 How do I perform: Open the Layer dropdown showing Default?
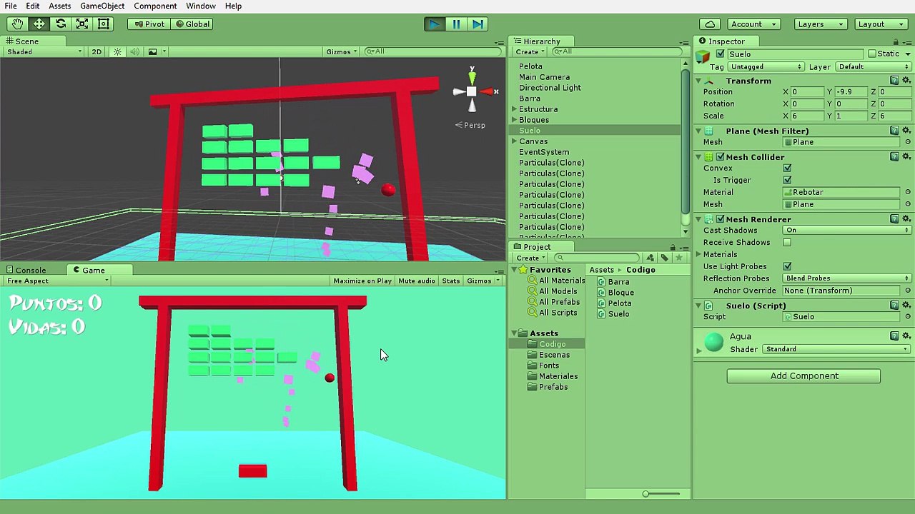point(874,67)
